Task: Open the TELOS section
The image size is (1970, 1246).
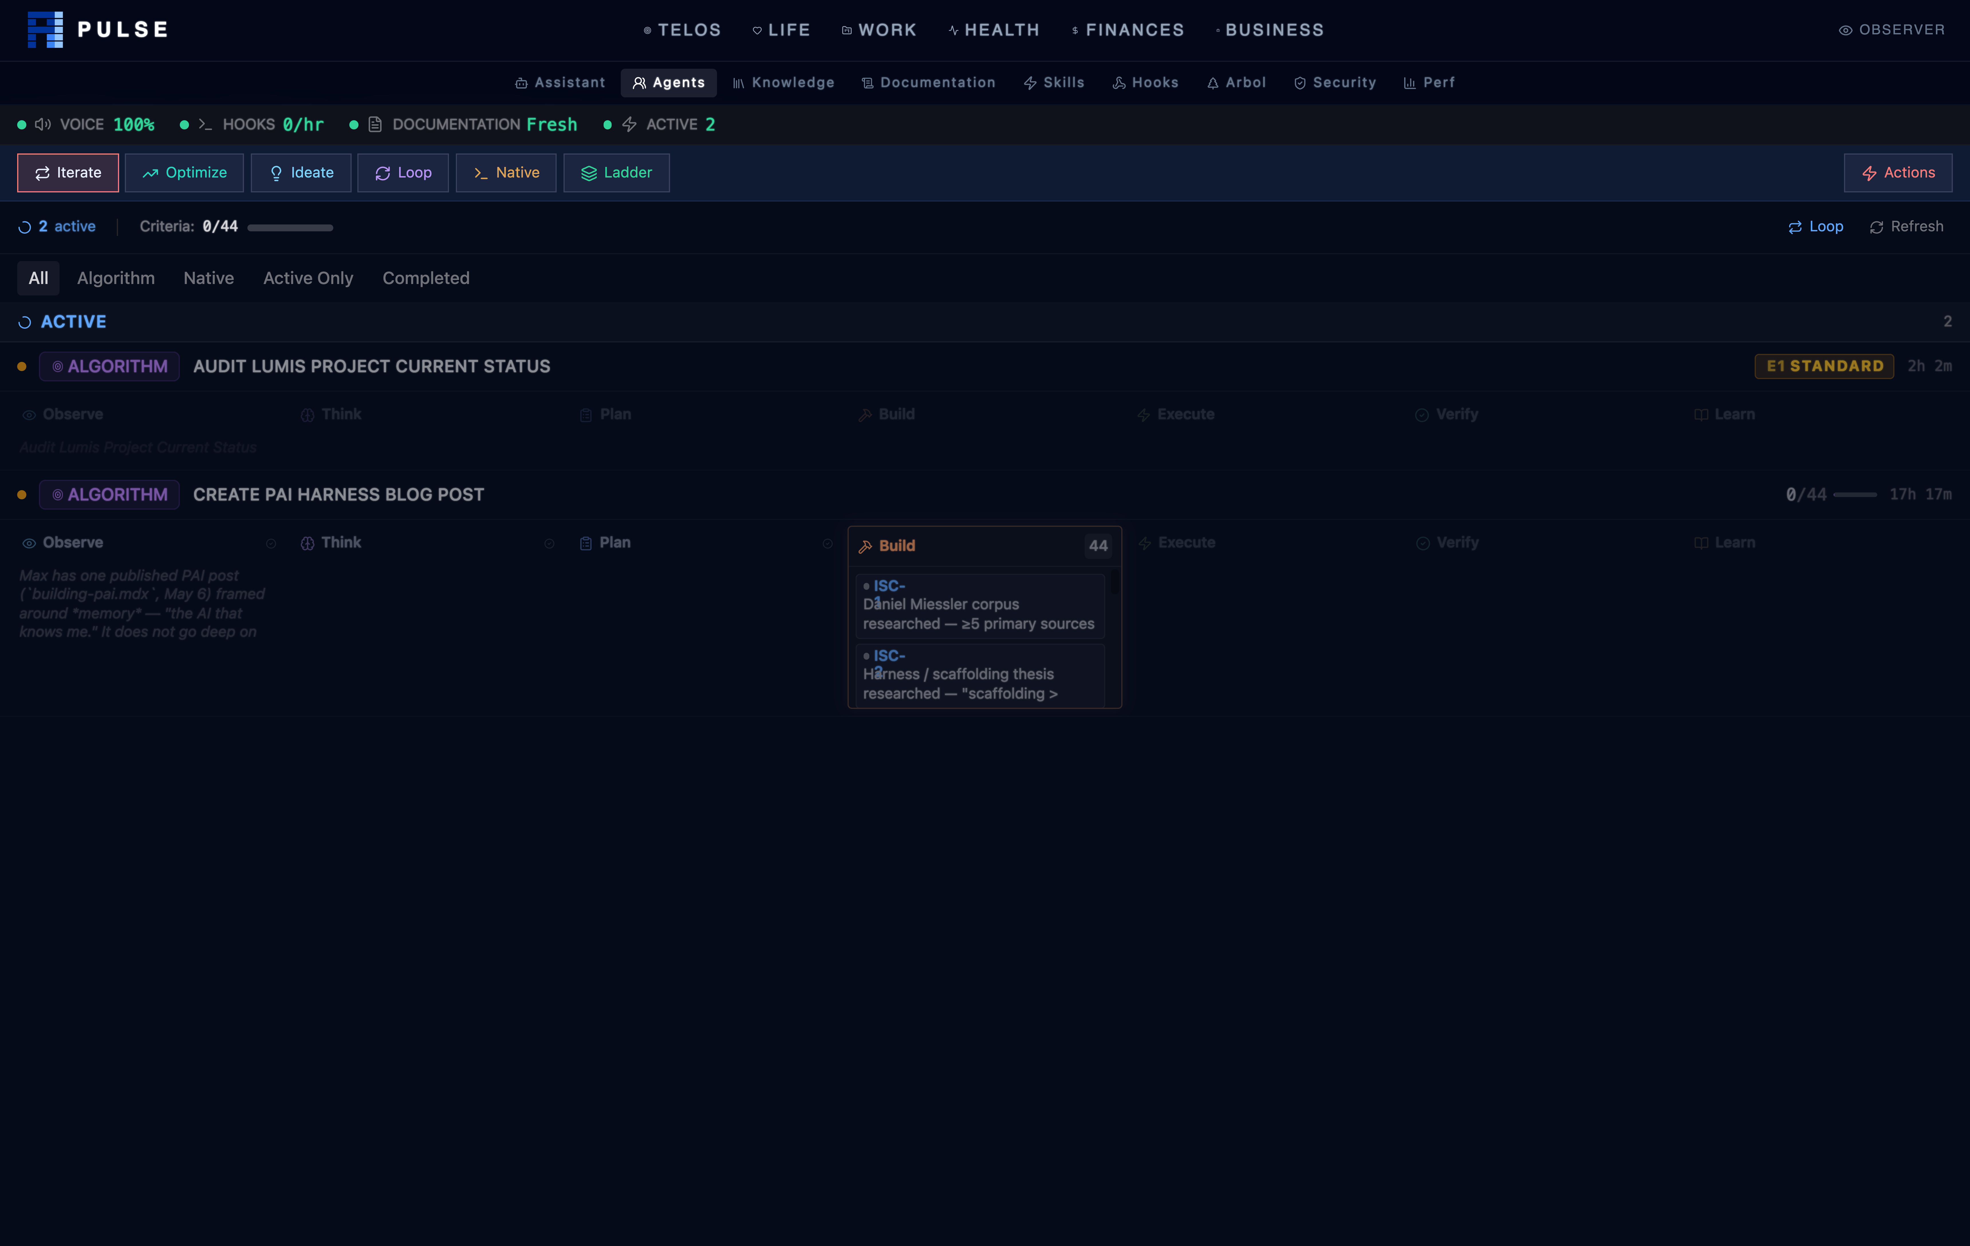Action: point(682,30)
